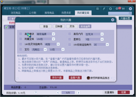Click the 查看兴趣 button
The height and width of the screenshot is (97, 136).
75,77
